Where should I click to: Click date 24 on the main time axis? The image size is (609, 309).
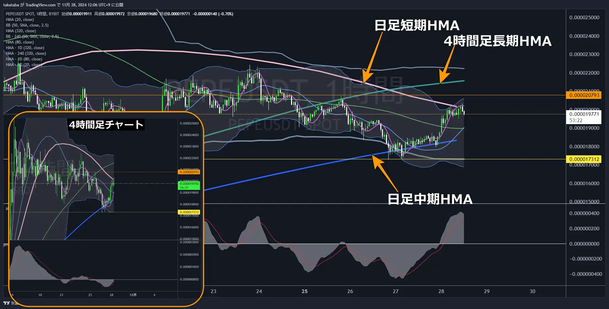click(259, 291)
